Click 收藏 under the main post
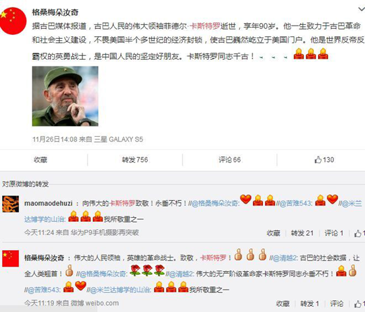This screenshot has height=312, width=365. [x=40, y=160]
